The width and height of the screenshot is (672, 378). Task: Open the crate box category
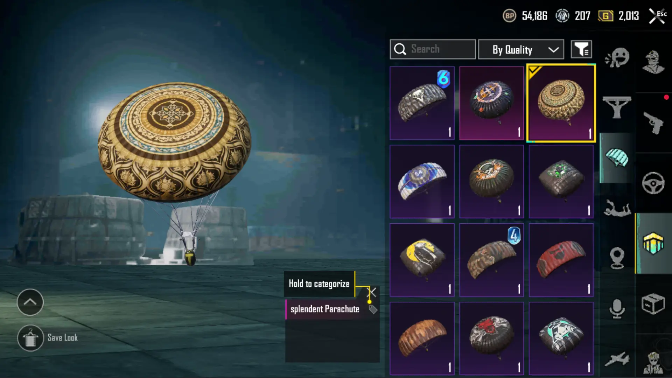coord(653,304)
